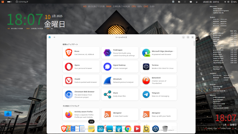Click the search magnifier in top bar

167,2
